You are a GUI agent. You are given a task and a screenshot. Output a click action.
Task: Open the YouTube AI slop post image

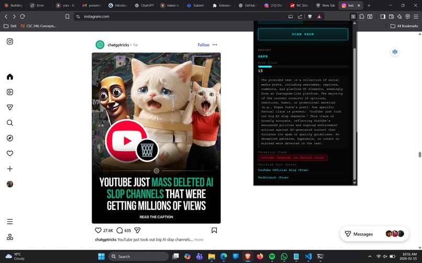click(x=156, y=138)
